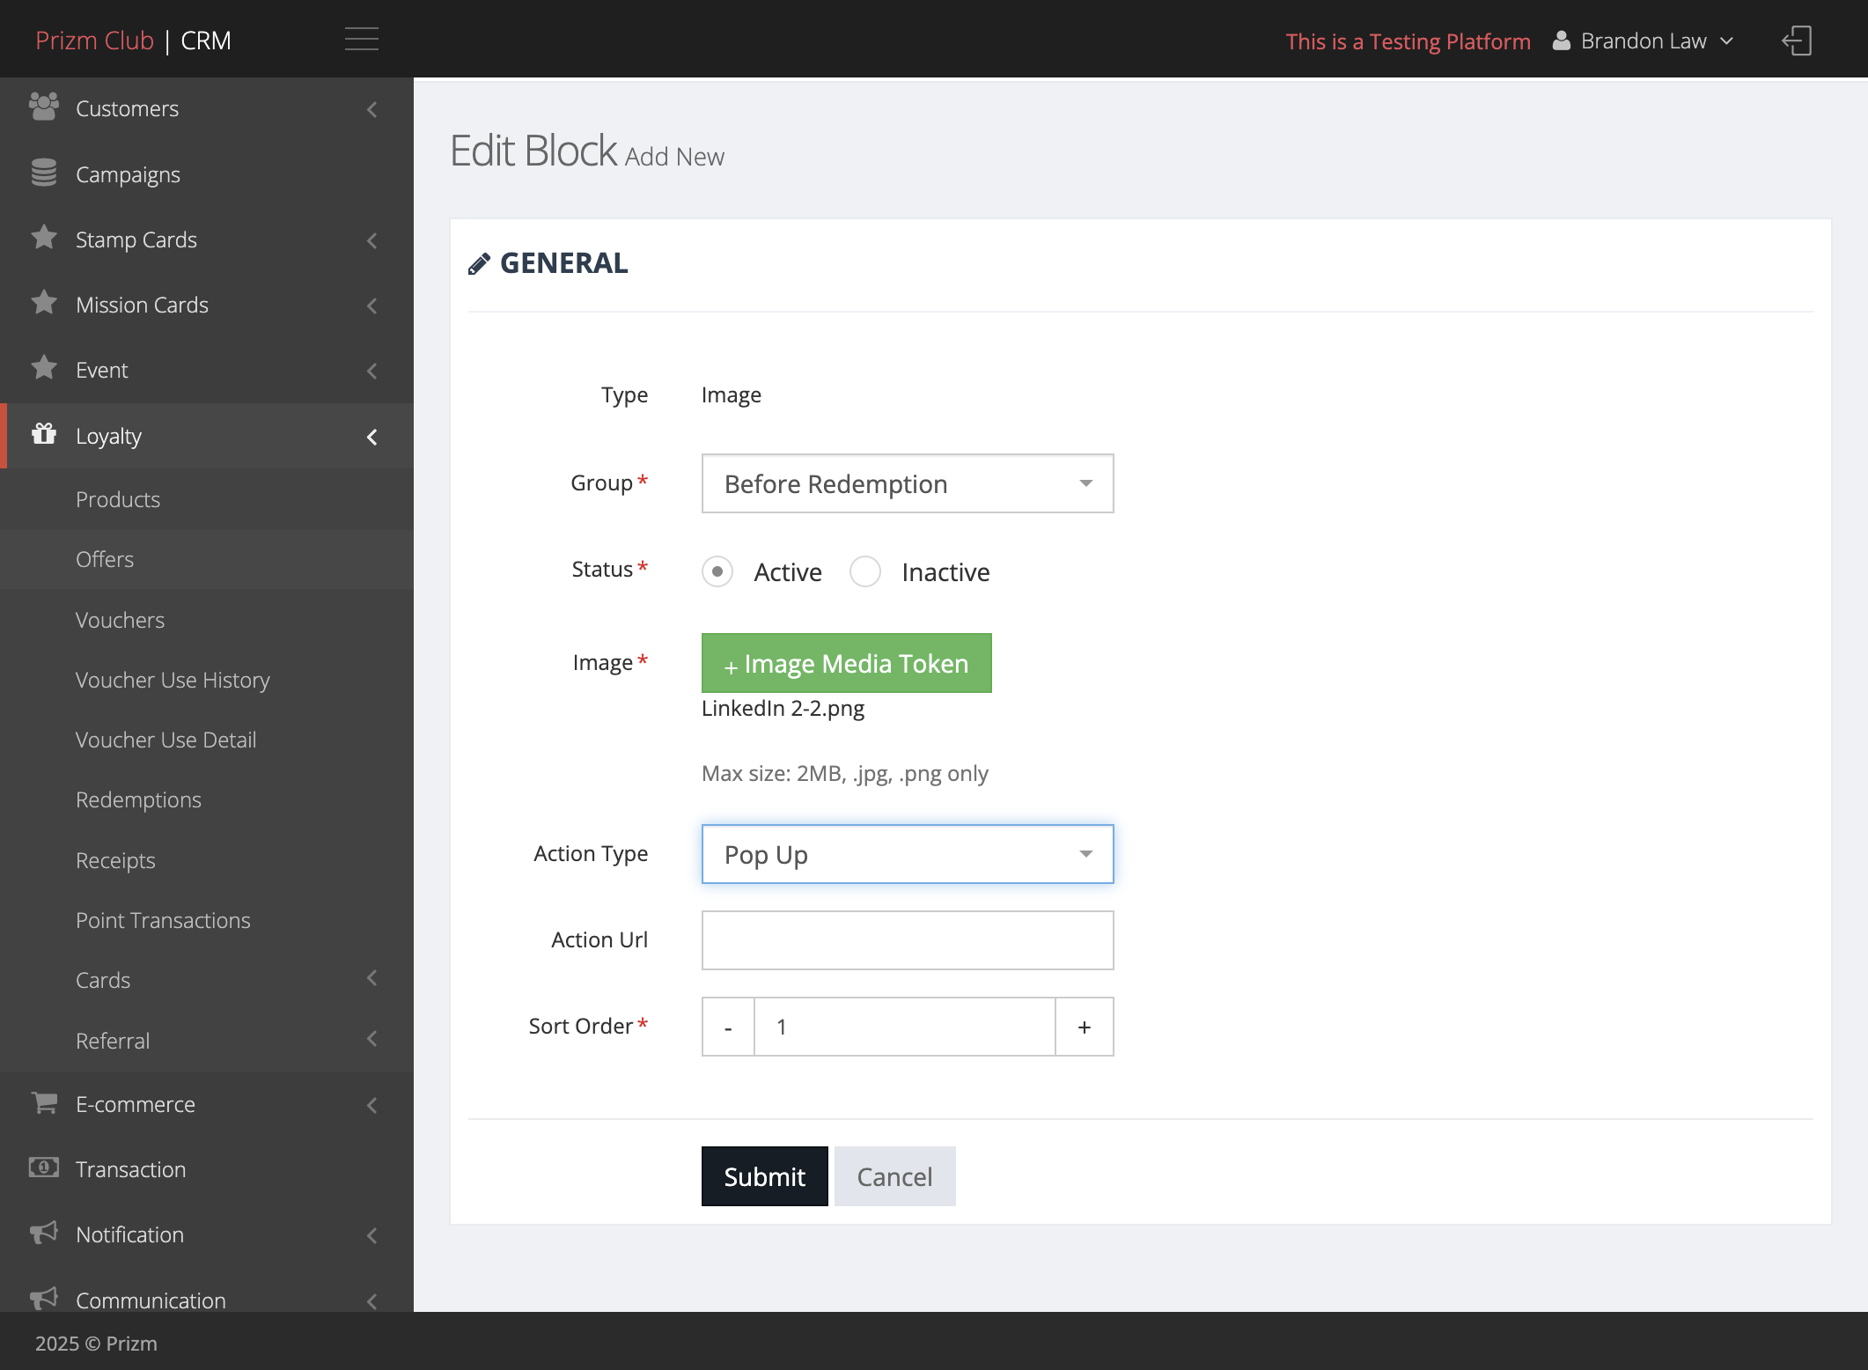
Task: Select the Inactive status radio button
Action: point(865,571)
